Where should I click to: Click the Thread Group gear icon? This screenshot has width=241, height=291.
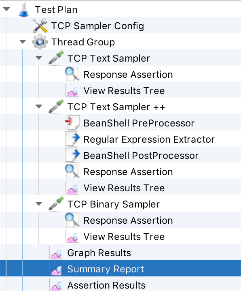(x=40, y=42)
